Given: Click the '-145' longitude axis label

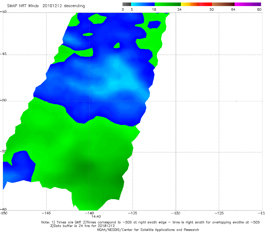Looking at the screenshot, I should coord(46,213).
